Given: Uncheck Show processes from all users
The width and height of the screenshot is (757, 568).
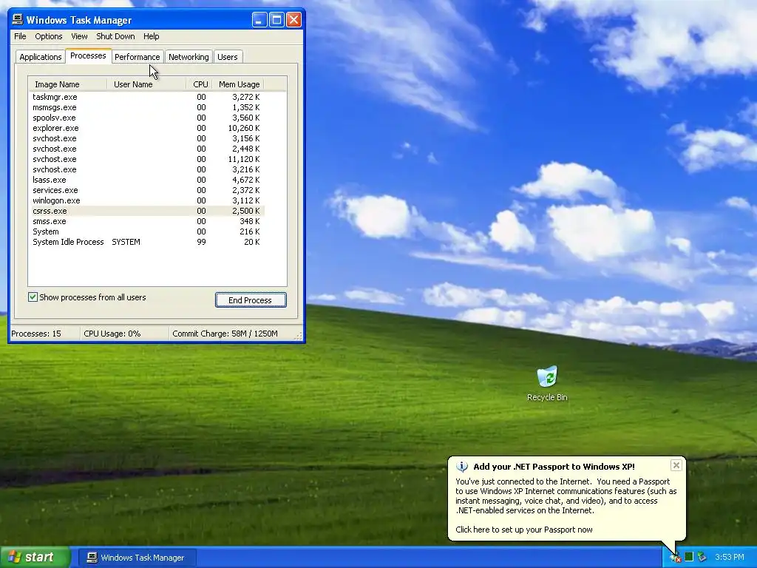Looking at the screenshot, I should (33, 297).
